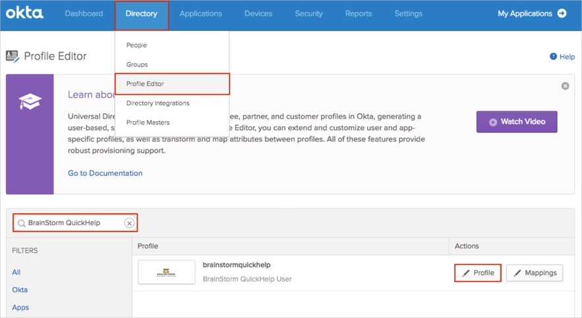Screen dimensions: 582x318
Task: Click the BrainStorm app logo thumbnail
Action: [166, 273]
